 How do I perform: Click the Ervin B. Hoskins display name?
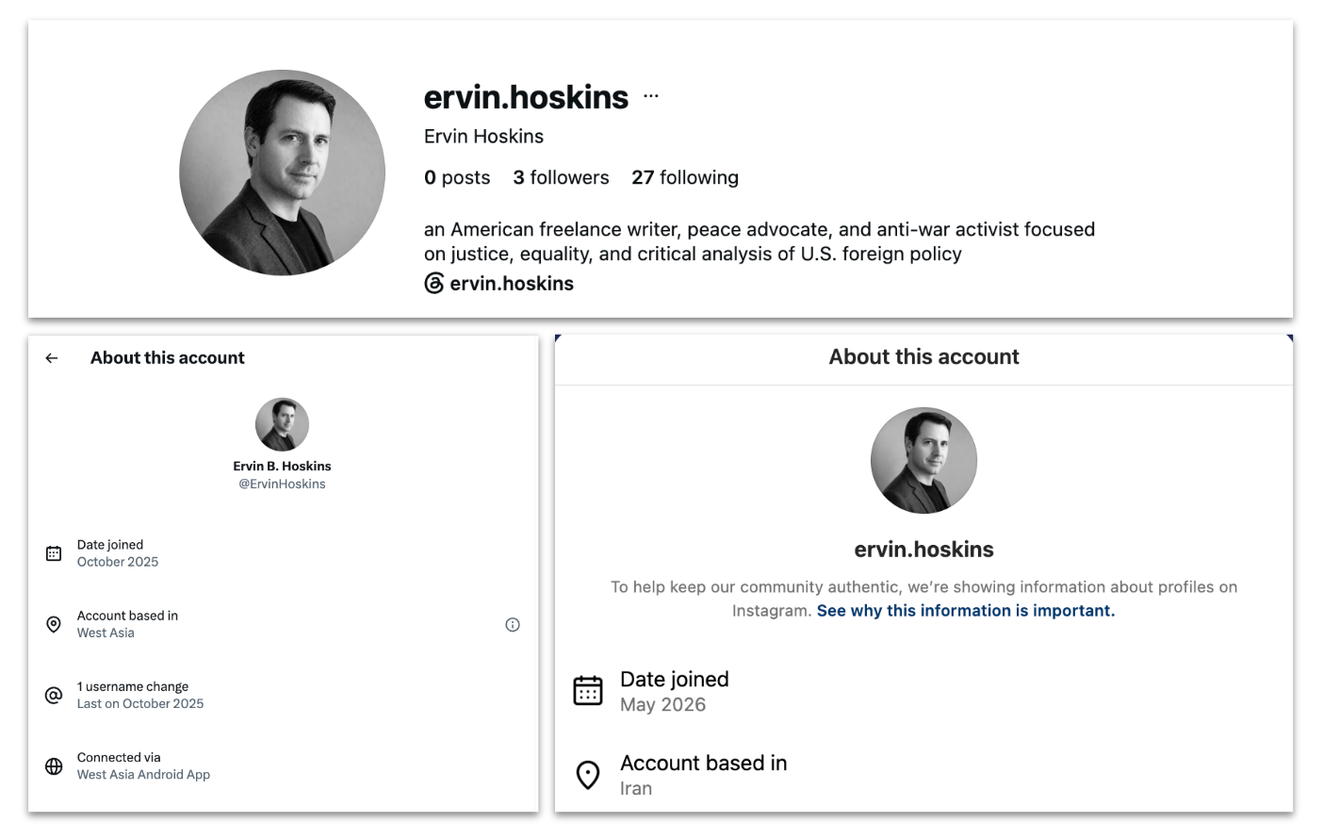tap(282, 466)
